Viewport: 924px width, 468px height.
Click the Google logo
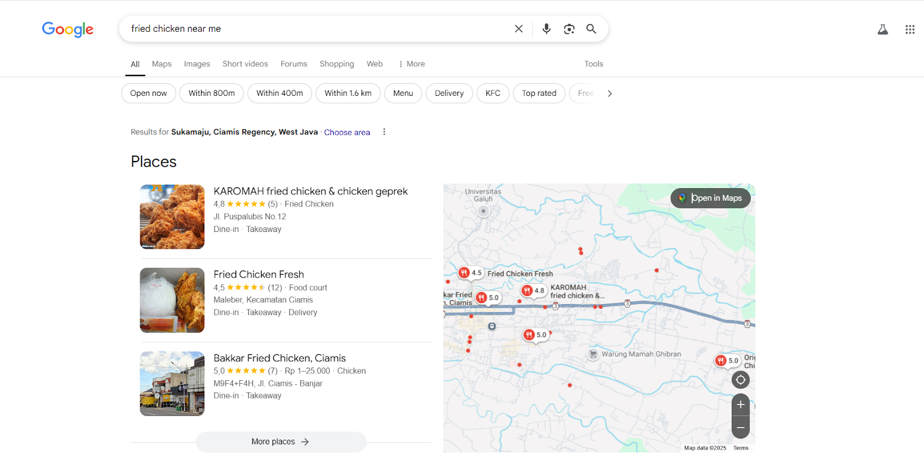point(68,29)
